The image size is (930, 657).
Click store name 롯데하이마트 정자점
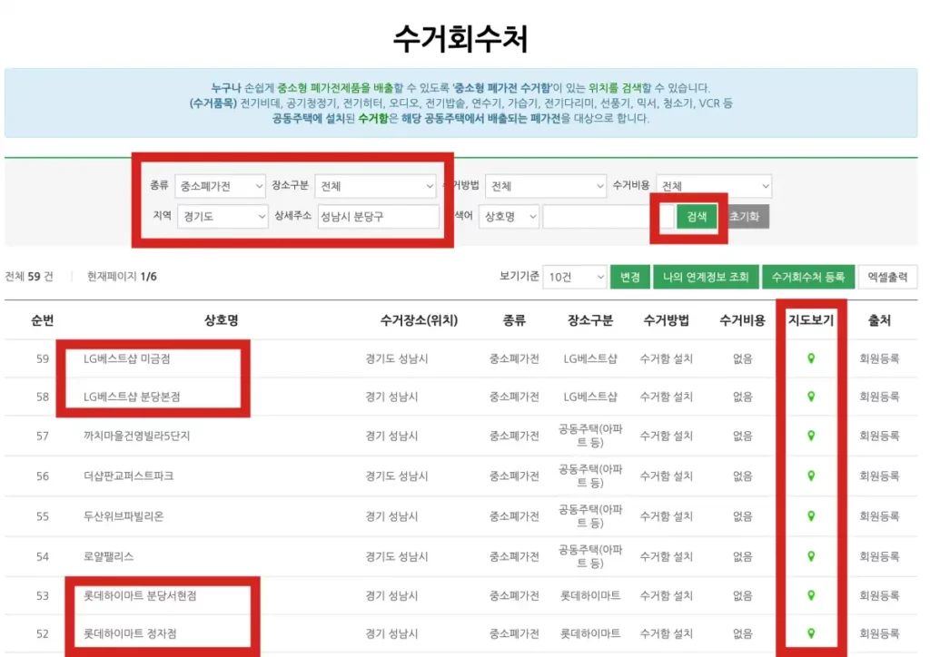130,633
